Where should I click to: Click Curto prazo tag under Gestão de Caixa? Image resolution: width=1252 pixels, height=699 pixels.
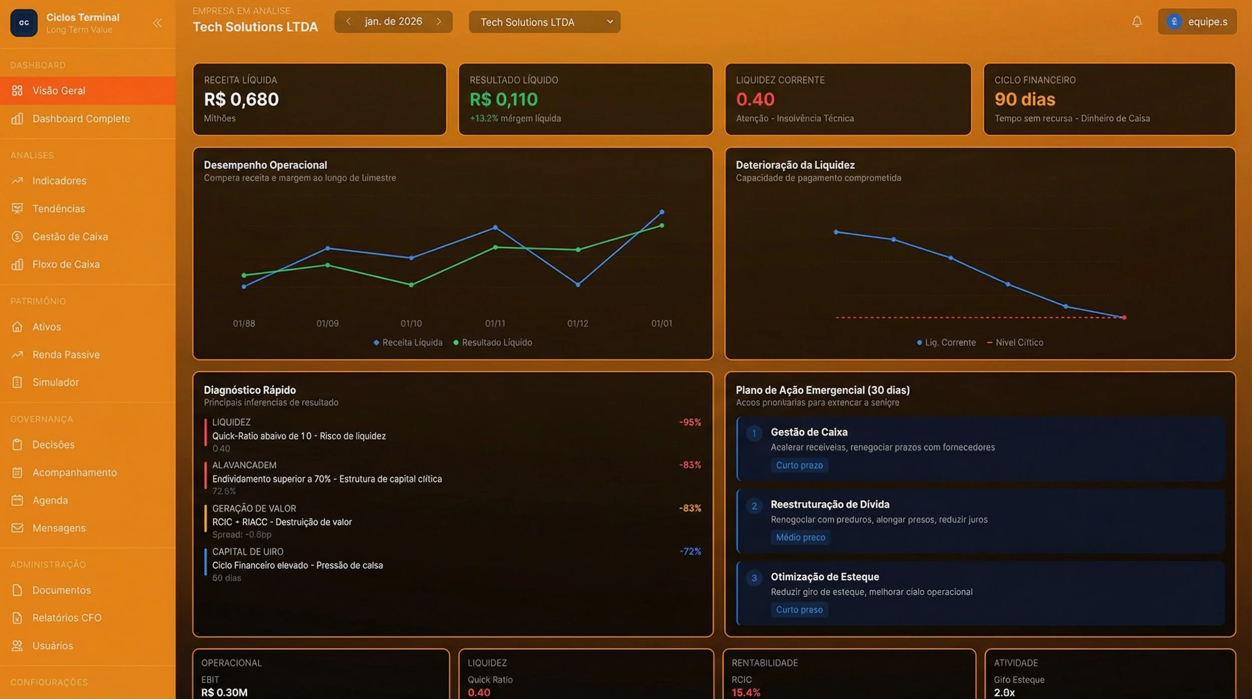(x=799, y=465)
